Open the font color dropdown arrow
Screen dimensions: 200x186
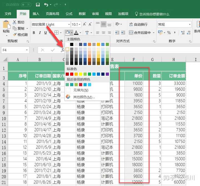(x=80, y=33)
